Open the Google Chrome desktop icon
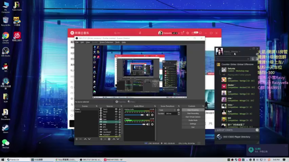Screen dimensions: 289x162 click(x=5, y=38)
